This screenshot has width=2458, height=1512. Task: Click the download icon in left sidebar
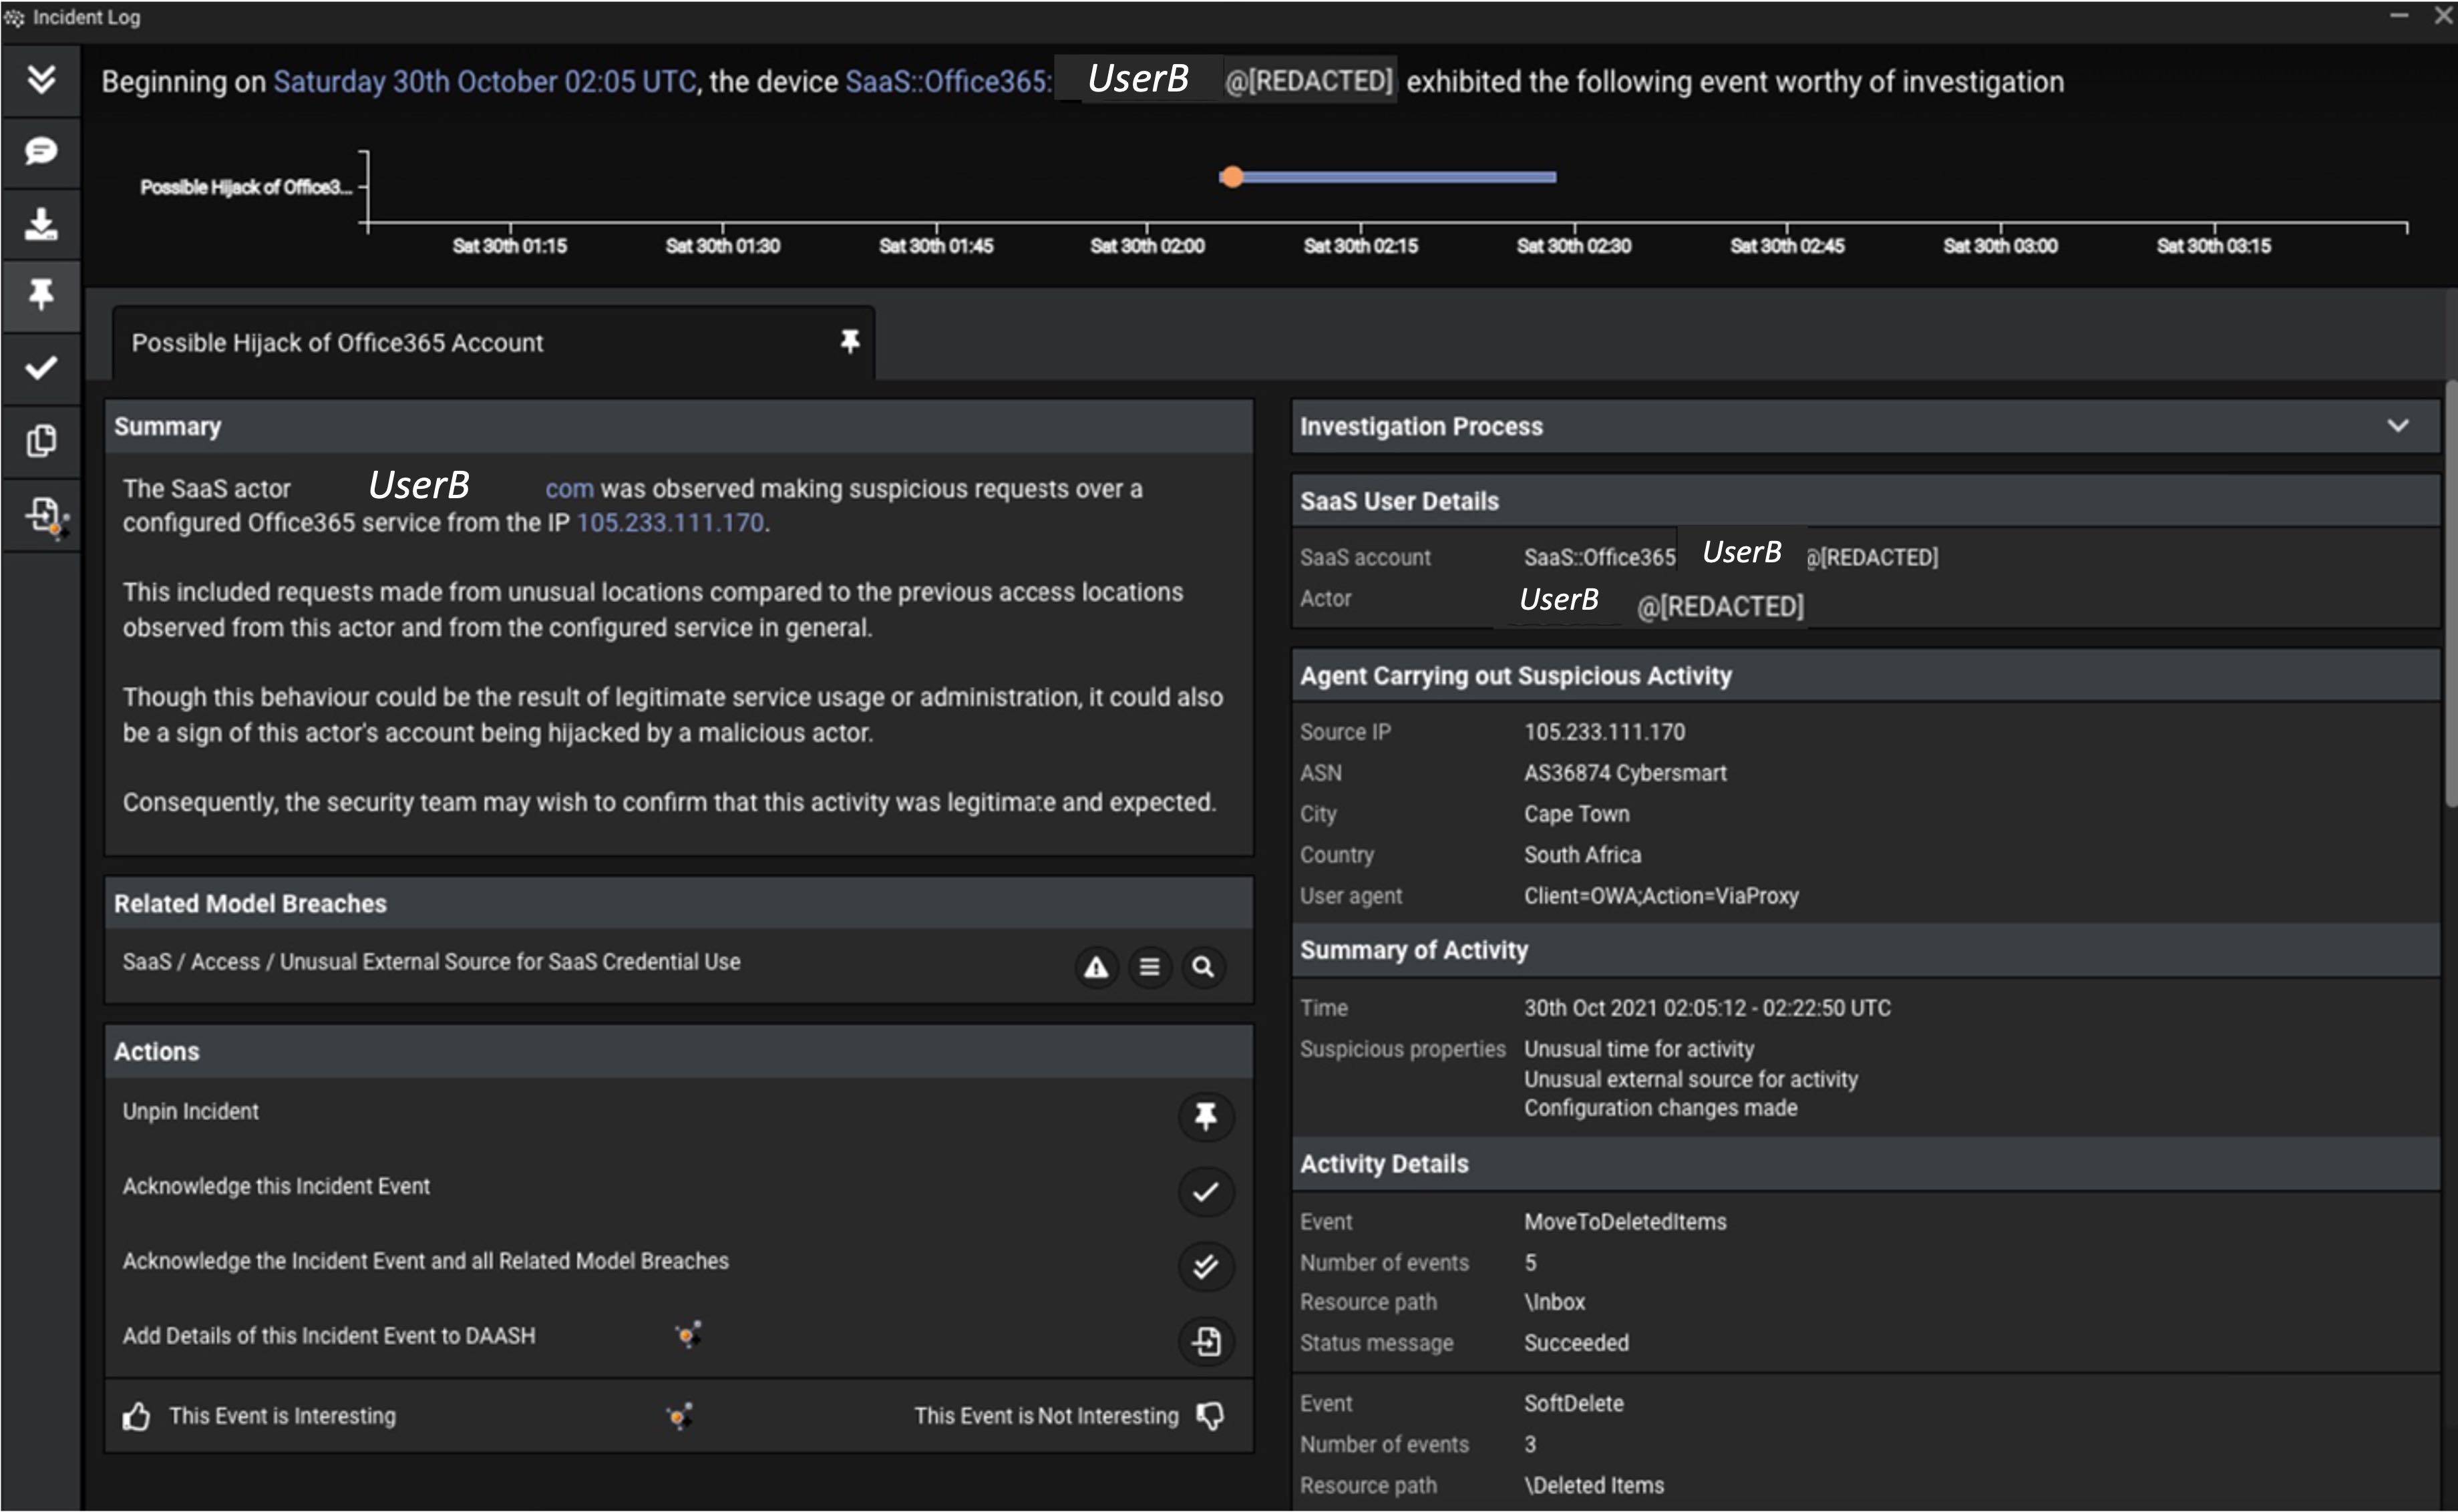tap(41, 223)
